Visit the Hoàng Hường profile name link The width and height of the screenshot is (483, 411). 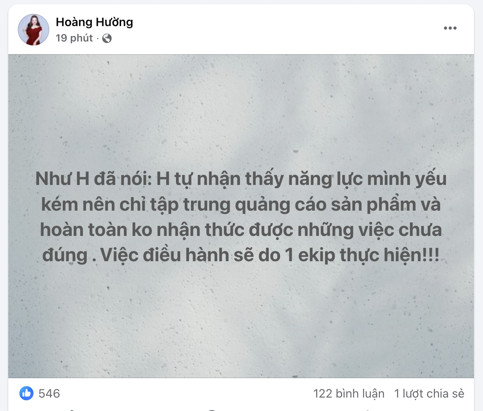click(94, 22)
